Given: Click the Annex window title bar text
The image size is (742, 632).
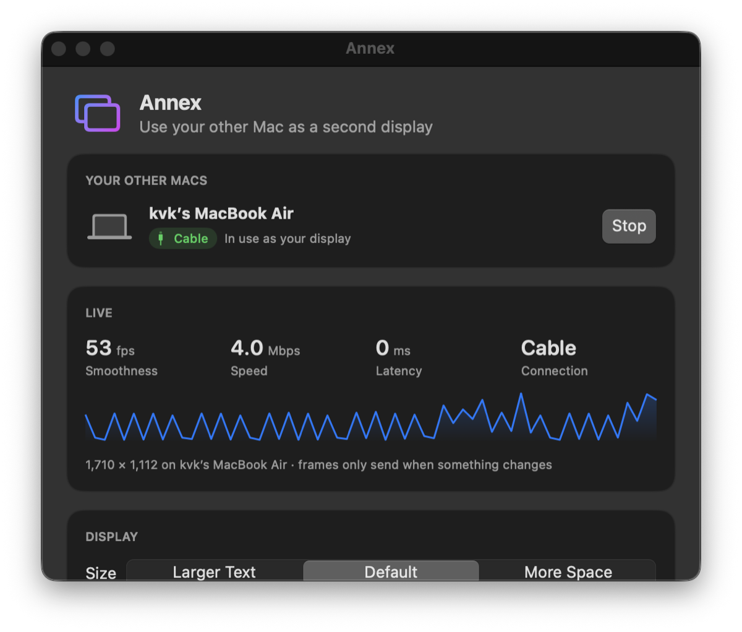Looking at the screenshot, I should tap(370, 48).
